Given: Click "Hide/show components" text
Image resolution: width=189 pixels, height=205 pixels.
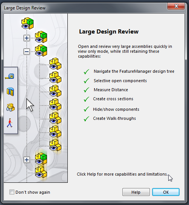Looking at the screenshot, I should tap(116, 109).
